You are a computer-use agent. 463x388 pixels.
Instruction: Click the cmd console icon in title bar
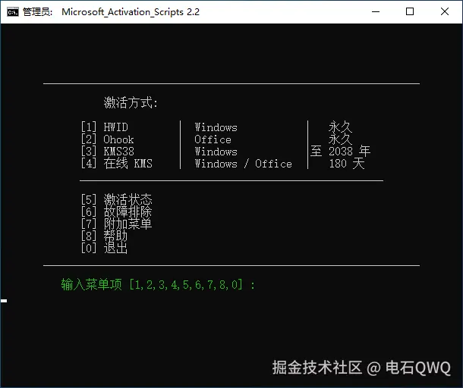pyautogui.click(x=13, y=12)
